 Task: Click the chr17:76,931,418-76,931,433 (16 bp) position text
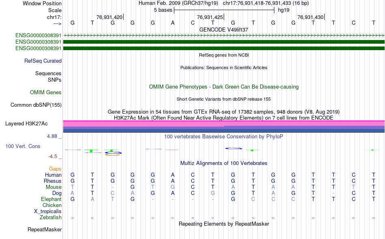pos(266,3)
